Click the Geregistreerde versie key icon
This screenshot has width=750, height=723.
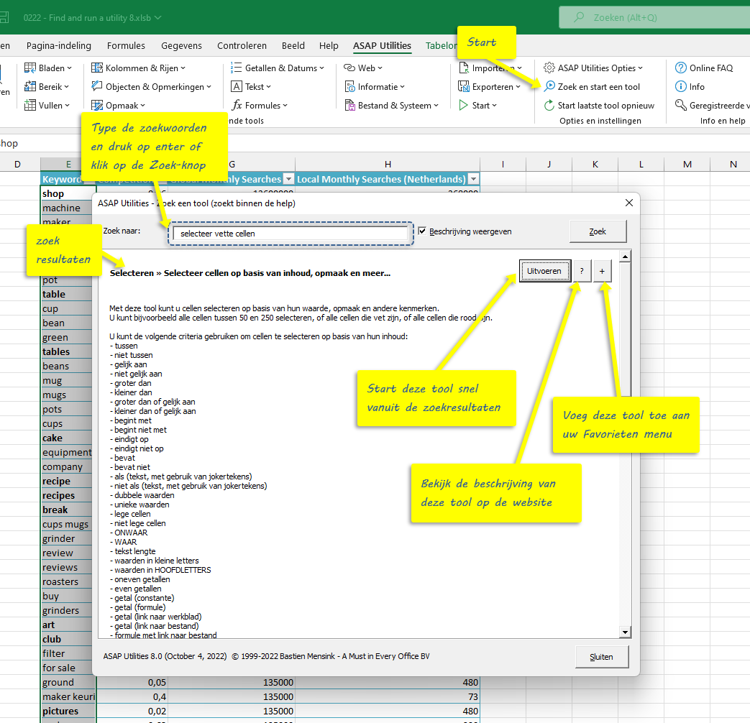[x=681, y=105]
